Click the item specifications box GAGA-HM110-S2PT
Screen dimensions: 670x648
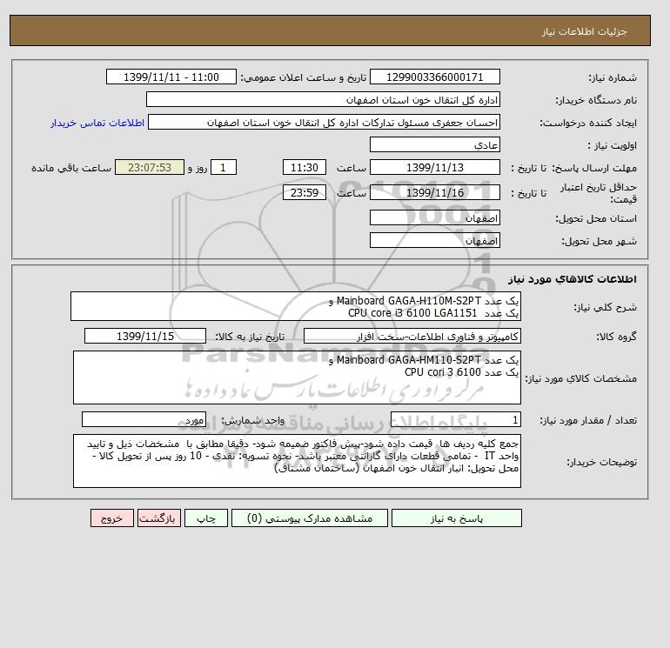pyautogui.click(x=297, y=377)
